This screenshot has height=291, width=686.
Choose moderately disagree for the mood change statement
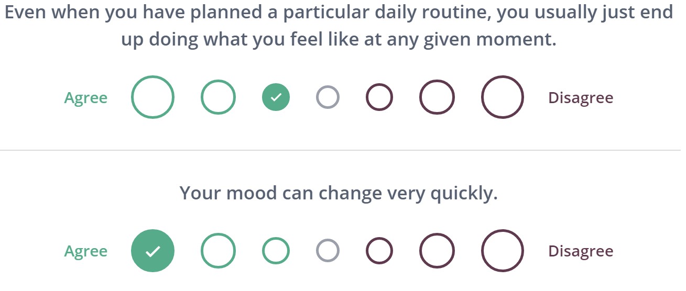(437, 251)
